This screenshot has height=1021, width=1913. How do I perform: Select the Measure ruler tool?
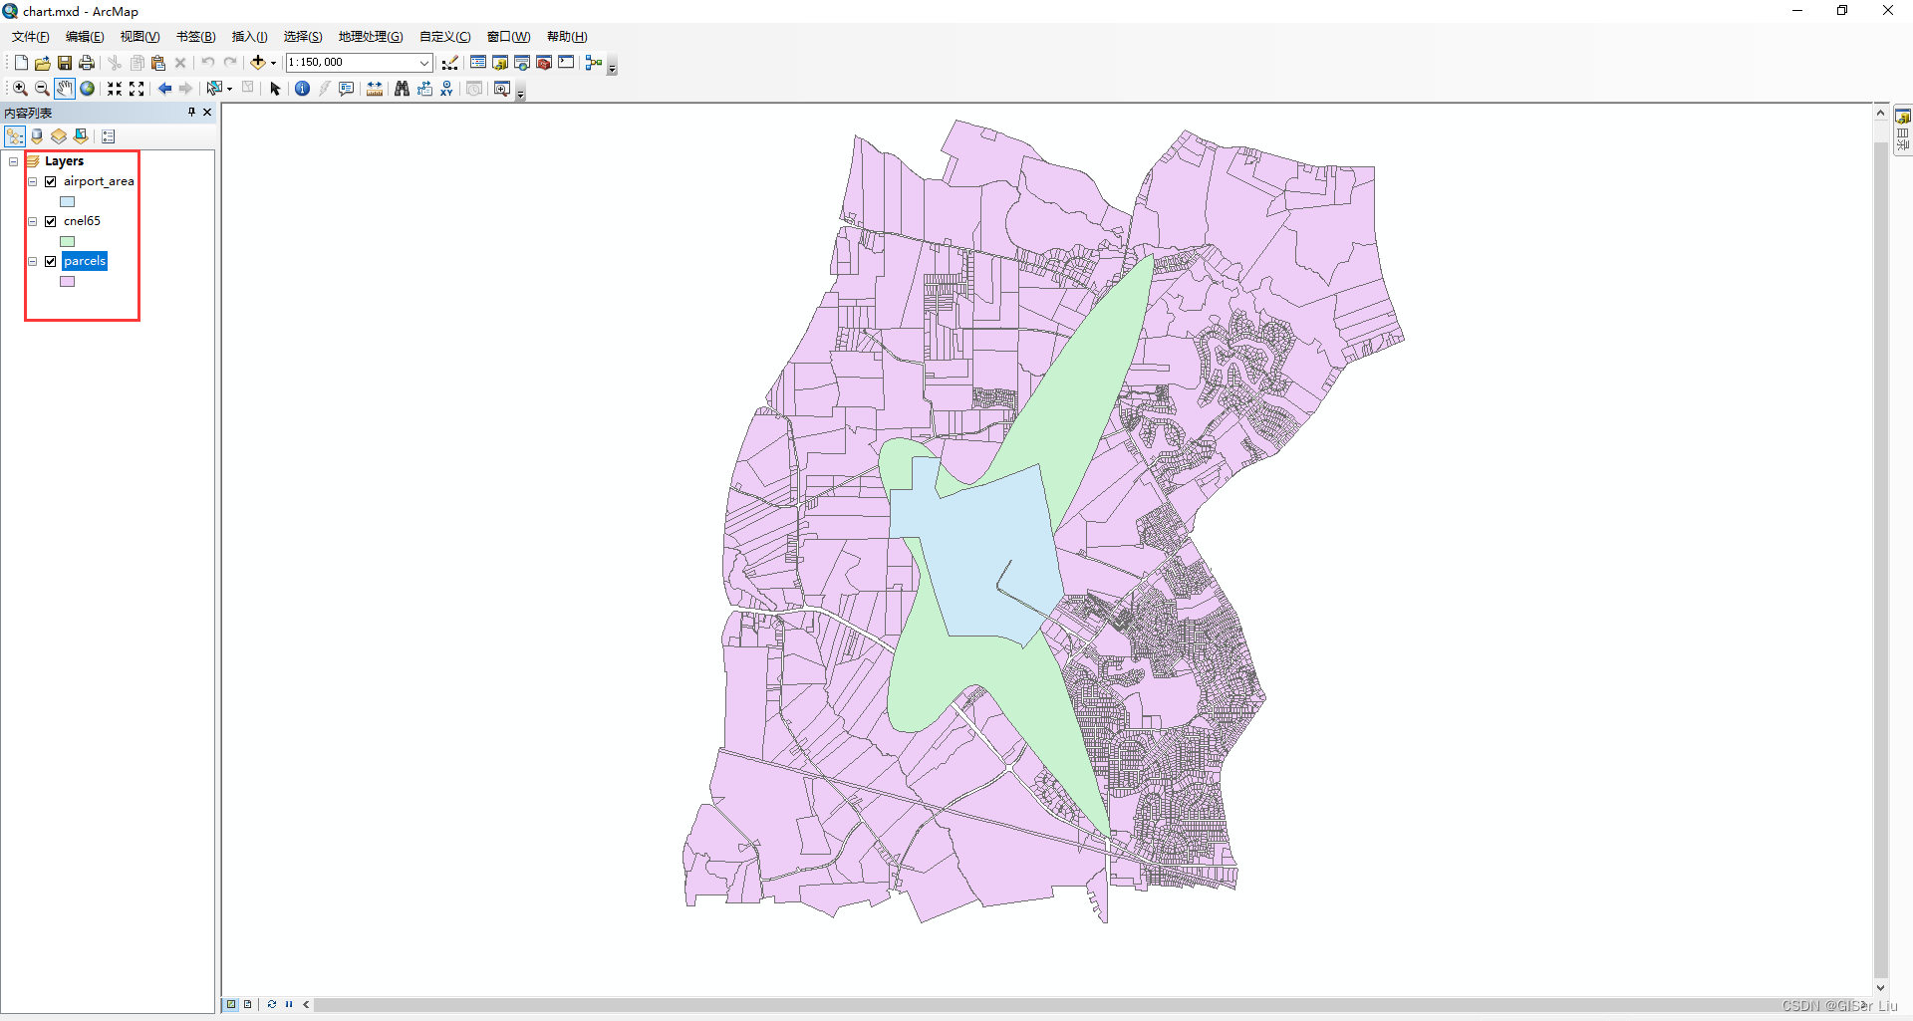(x=375, y=89)
